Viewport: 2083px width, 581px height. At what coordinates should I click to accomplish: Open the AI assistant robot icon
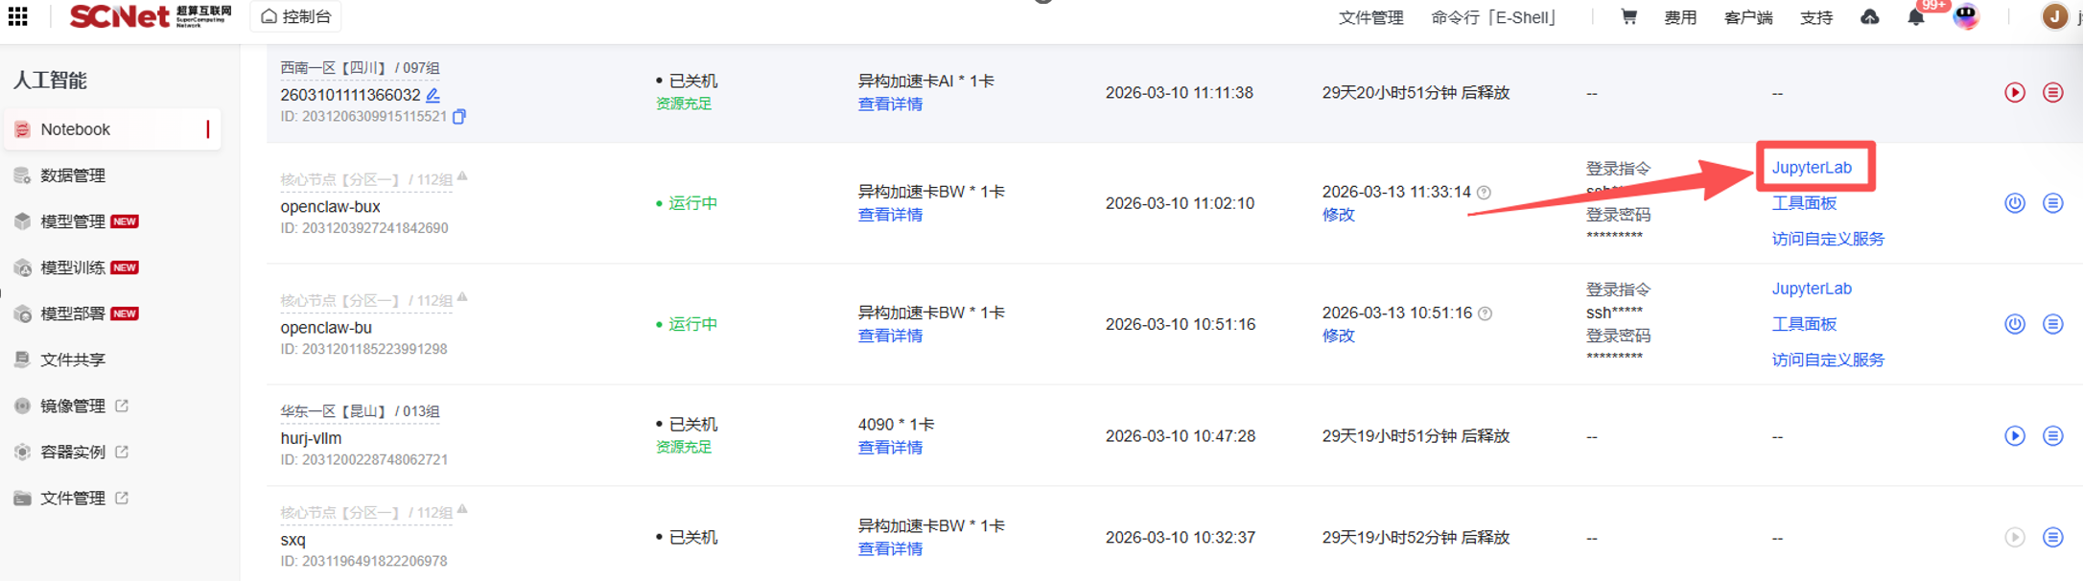1966,16
